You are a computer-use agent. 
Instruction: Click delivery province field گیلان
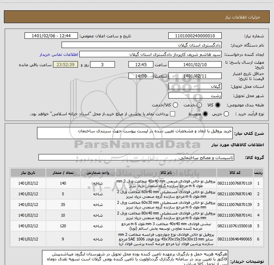[x=195, y=86]
